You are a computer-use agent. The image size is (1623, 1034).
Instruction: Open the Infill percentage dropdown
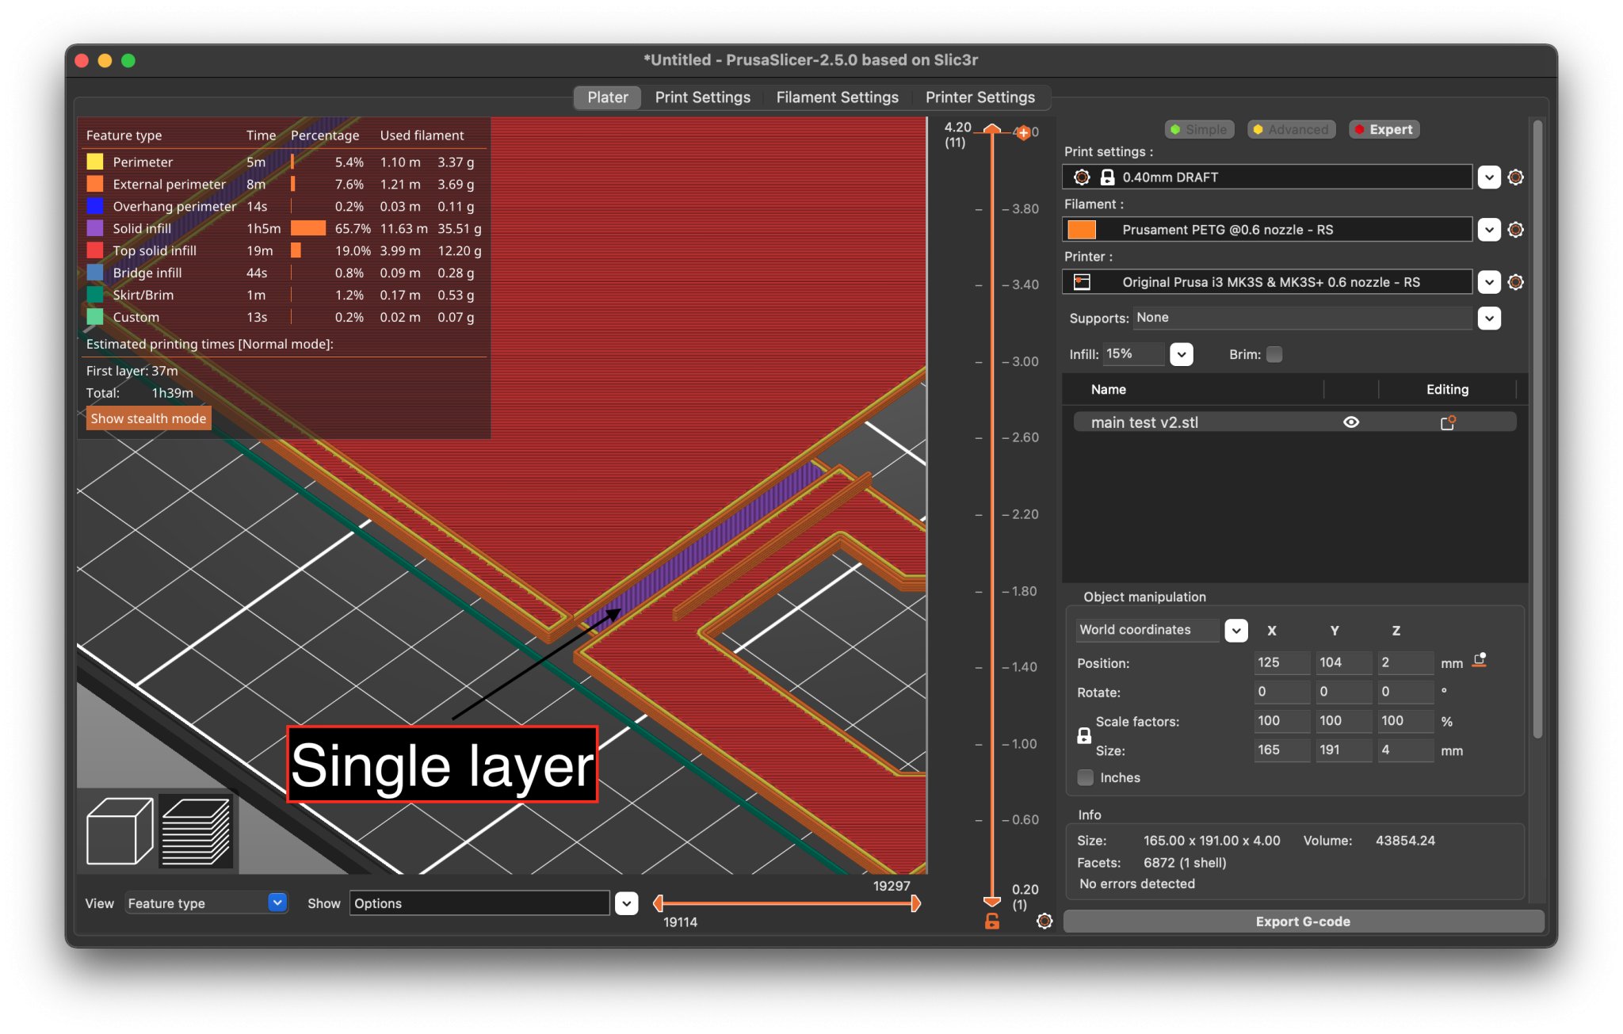coord(1181,354)
